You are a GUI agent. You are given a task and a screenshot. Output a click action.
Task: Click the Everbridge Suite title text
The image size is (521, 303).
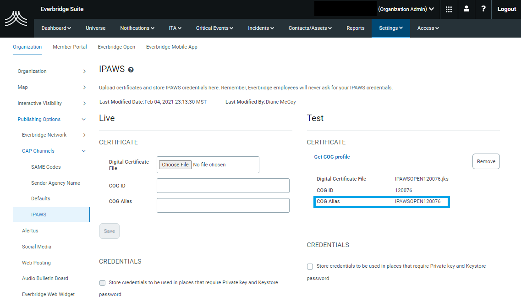click(62, 9)
